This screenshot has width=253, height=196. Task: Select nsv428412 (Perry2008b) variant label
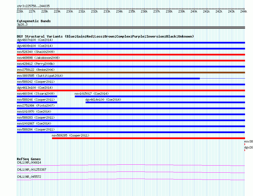36,64
